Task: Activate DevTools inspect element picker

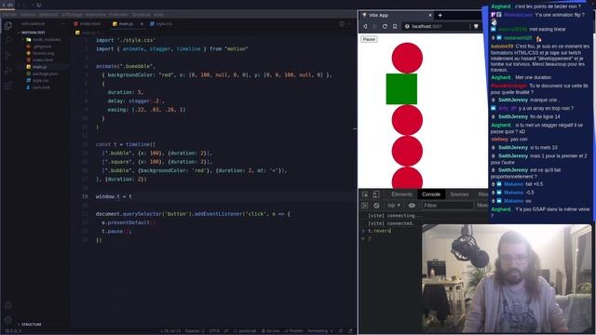Action: point(365,194)
